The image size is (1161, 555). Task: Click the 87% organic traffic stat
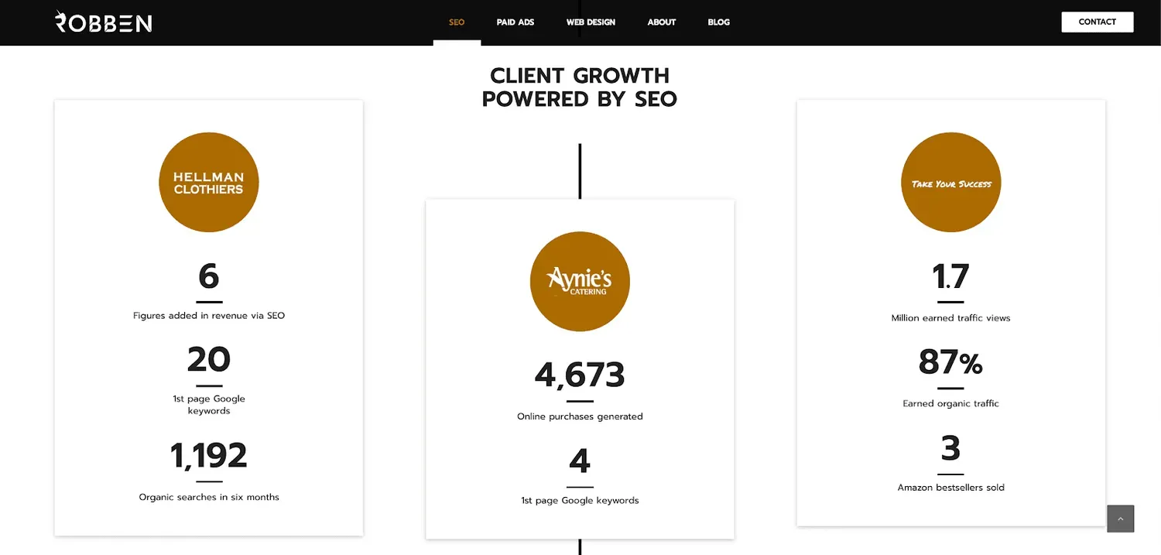pos(950,364)
